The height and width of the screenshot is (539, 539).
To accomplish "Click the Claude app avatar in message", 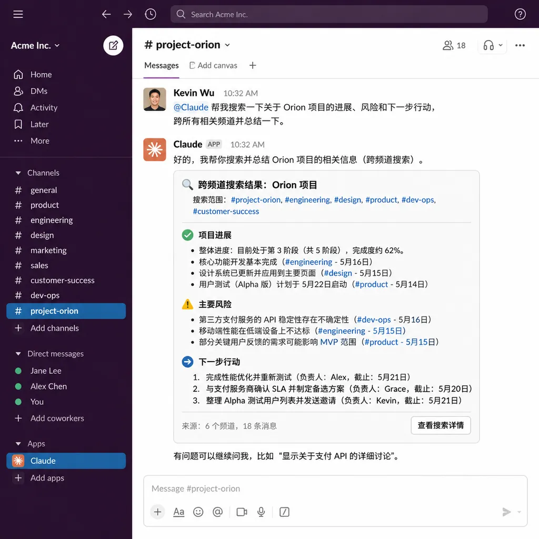I will click(155, 150).
